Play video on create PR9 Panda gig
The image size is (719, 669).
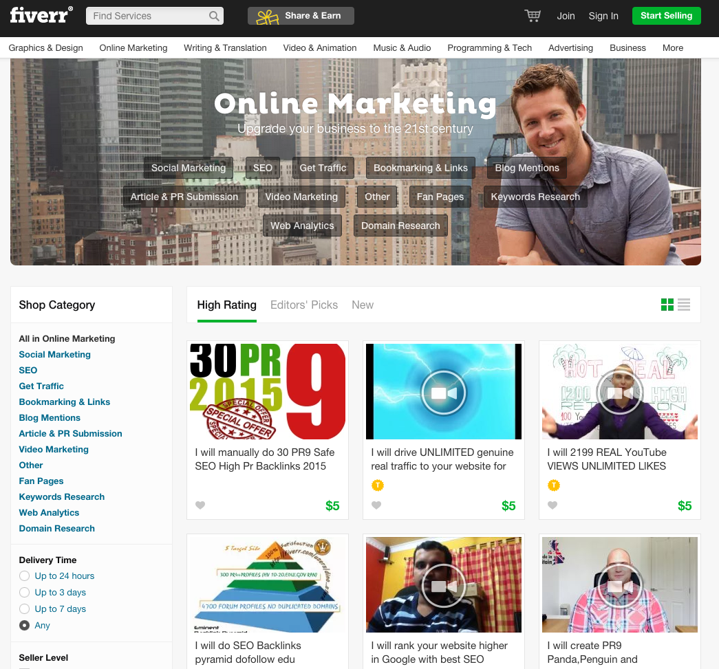click(619, 586)
